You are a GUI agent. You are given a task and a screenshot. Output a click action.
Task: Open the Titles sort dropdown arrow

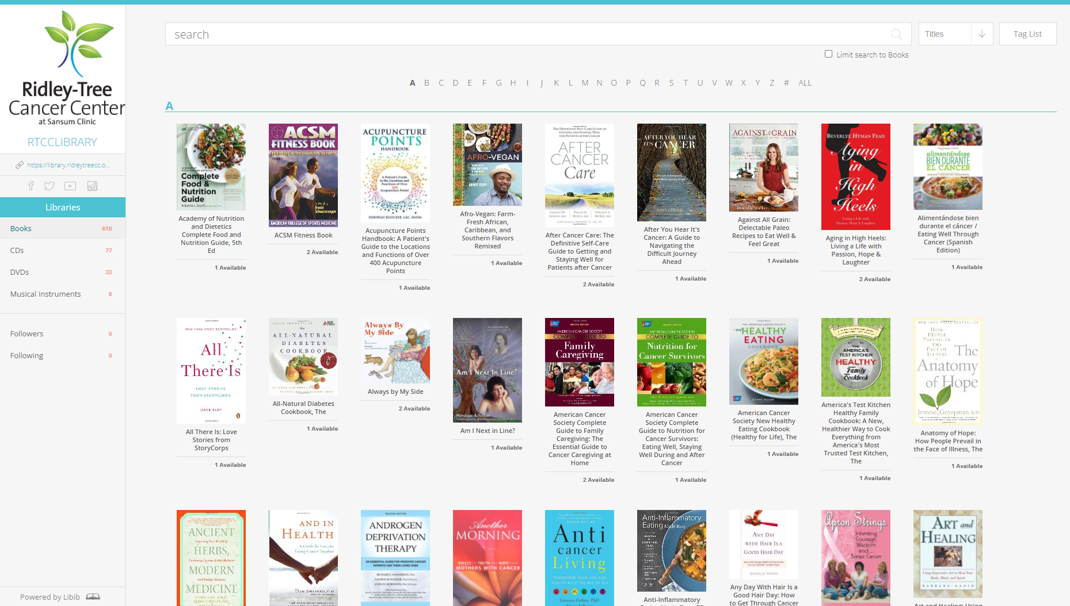click(981, 34)
